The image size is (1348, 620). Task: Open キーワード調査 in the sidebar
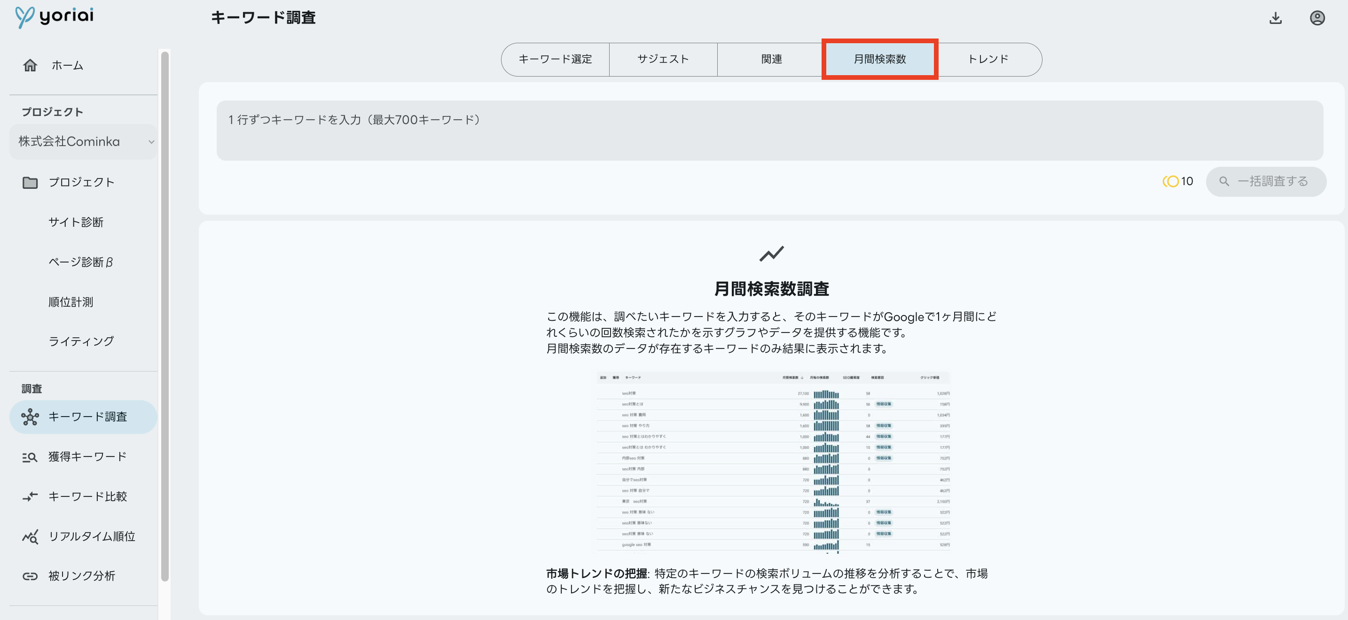click(x=83, y=417)
